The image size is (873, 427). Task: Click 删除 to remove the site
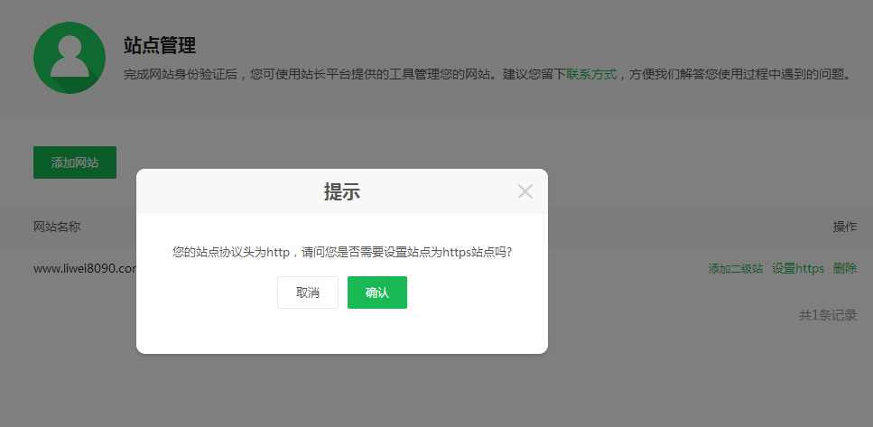point(845,268)
